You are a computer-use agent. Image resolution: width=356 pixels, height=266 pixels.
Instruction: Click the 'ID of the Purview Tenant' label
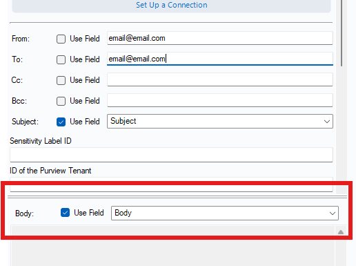tap(50, 171)
